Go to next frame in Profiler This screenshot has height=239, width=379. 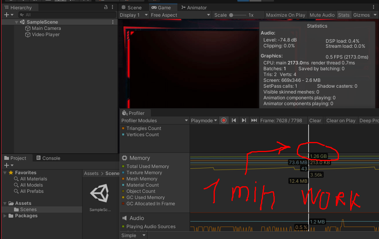tap(244, 120)
